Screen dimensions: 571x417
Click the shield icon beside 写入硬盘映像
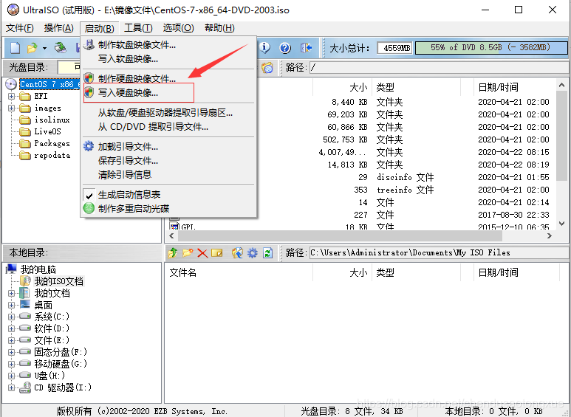pyautogui.click(x=89, y=92)
